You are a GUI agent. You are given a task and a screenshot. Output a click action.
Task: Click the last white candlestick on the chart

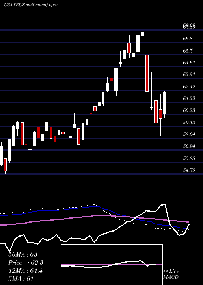pyautogui.click(x=165, y=103)
